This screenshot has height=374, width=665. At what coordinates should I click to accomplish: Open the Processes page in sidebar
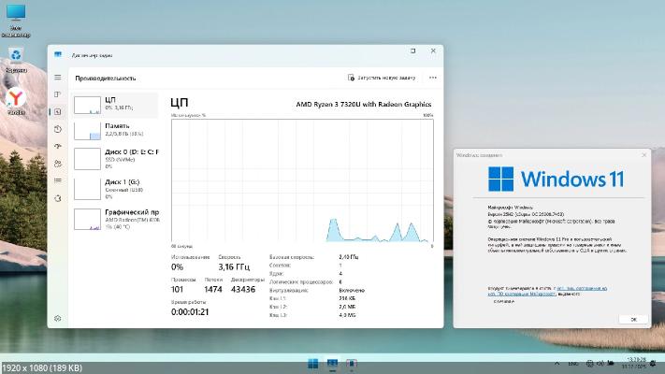point(57,94)
